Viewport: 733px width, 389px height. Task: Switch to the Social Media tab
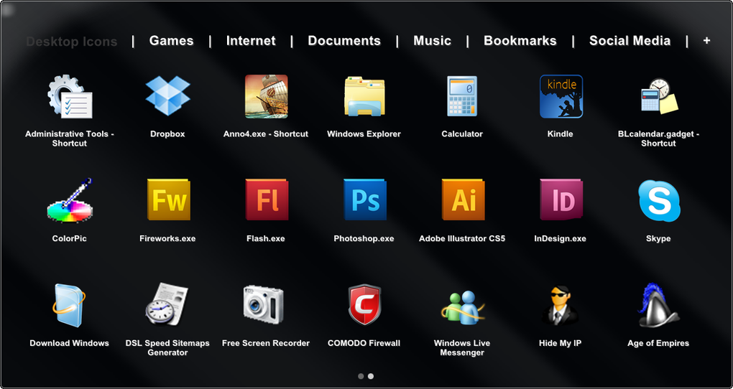point(630,41)
